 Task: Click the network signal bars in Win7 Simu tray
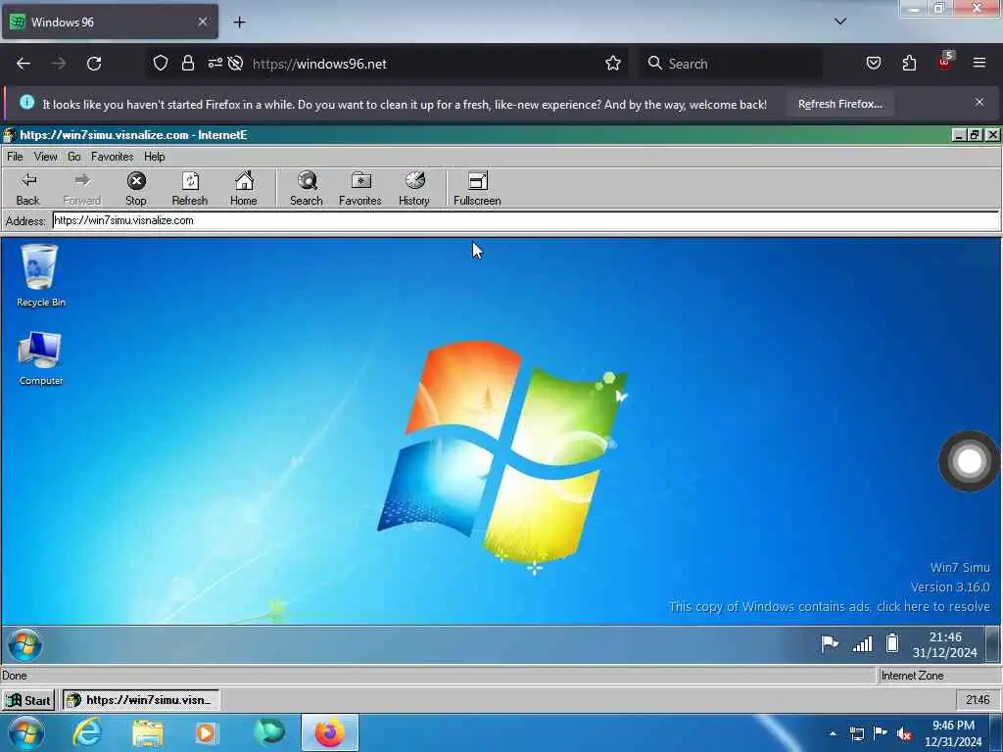coord(862,644)
